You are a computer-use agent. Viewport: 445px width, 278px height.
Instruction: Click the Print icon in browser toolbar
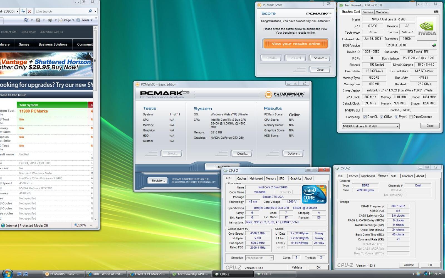click(50, 20)
